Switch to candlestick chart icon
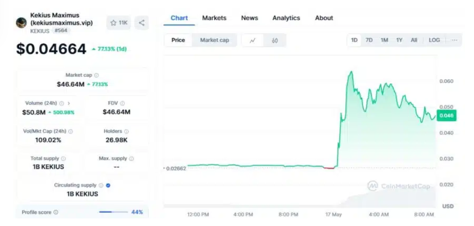The image size is (474, 226). coord(275,40)
